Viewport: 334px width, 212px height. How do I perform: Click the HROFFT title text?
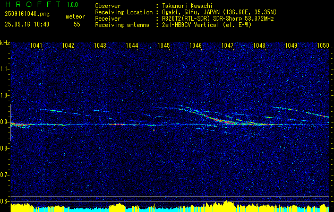click(33, 4)
